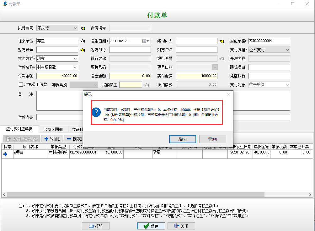Click lookup icon next to 报销员工 field
This screenshot has width=315, height=231.
(146, 85)
